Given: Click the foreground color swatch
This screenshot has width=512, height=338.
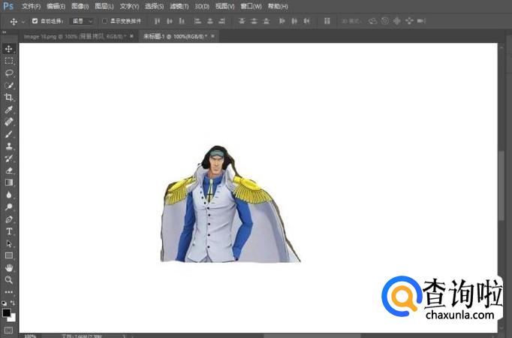Looking at the screenshot, I should (x=7, y=312).
